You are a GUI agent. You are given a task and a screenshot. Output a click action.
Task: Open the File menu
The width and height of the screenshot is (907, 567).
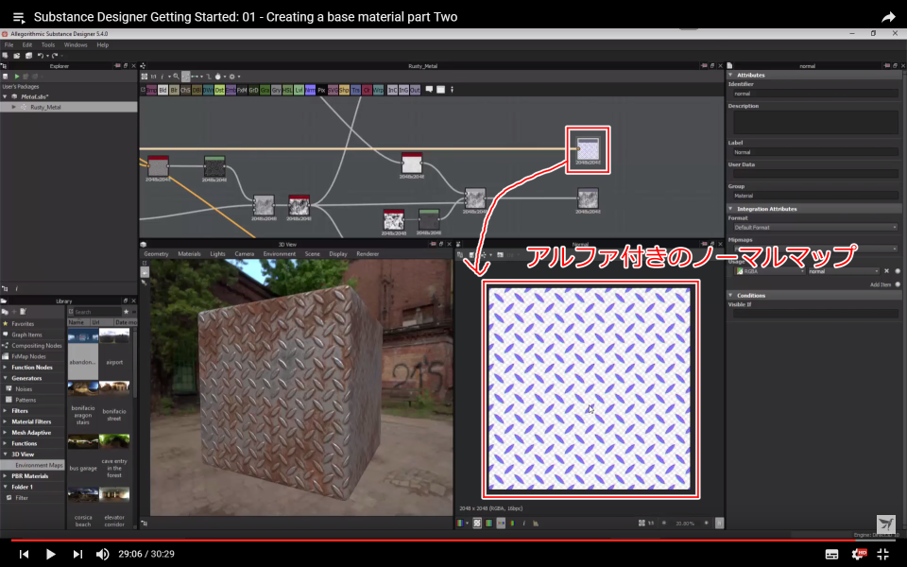[x=9, y=44]
